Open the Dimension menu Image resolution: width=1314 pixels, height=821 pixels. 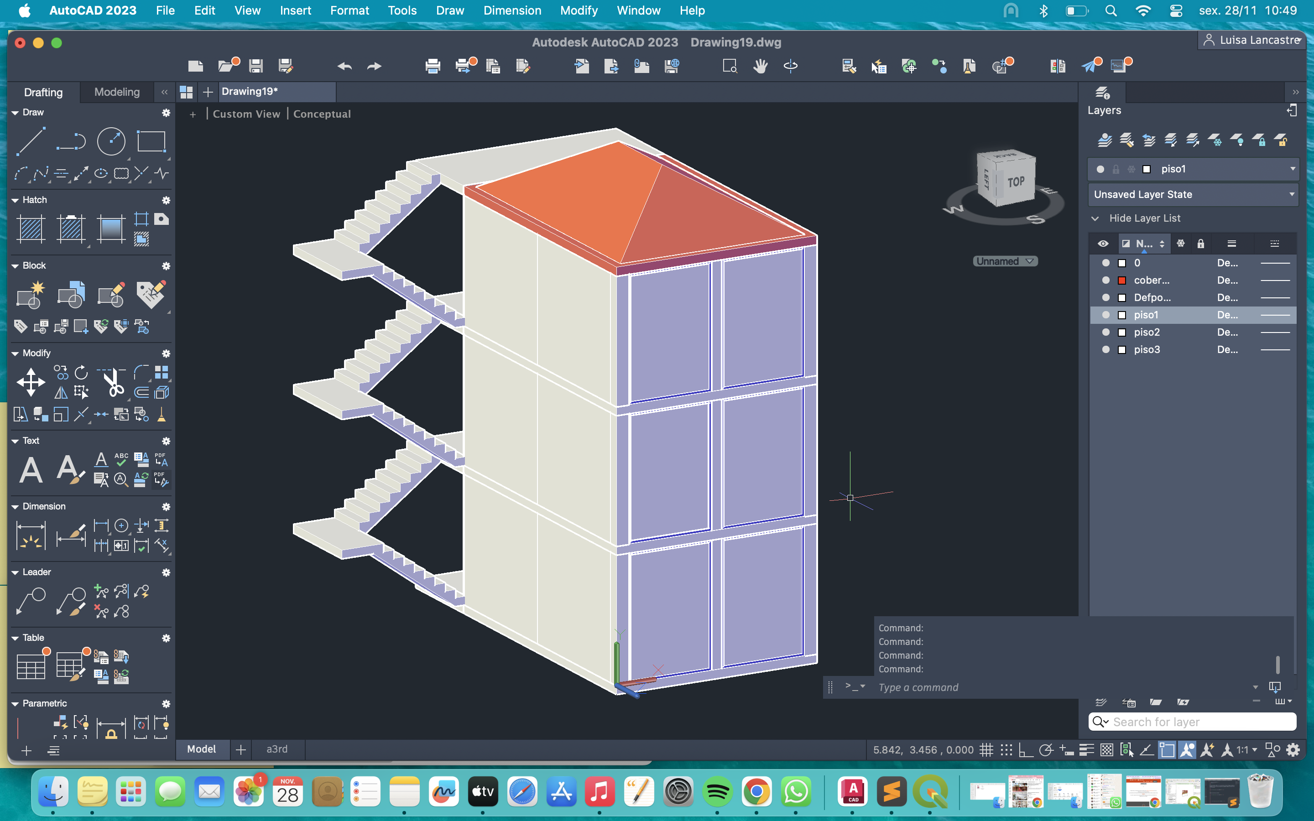tap(512, 10)
